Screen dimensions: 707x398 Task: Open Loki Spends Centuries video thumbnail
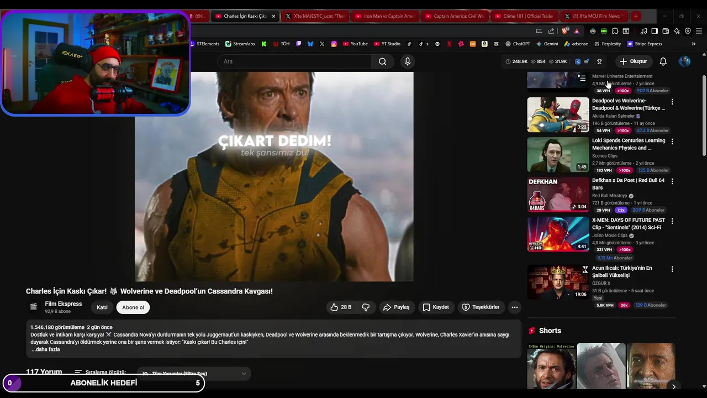coord(558,155)
